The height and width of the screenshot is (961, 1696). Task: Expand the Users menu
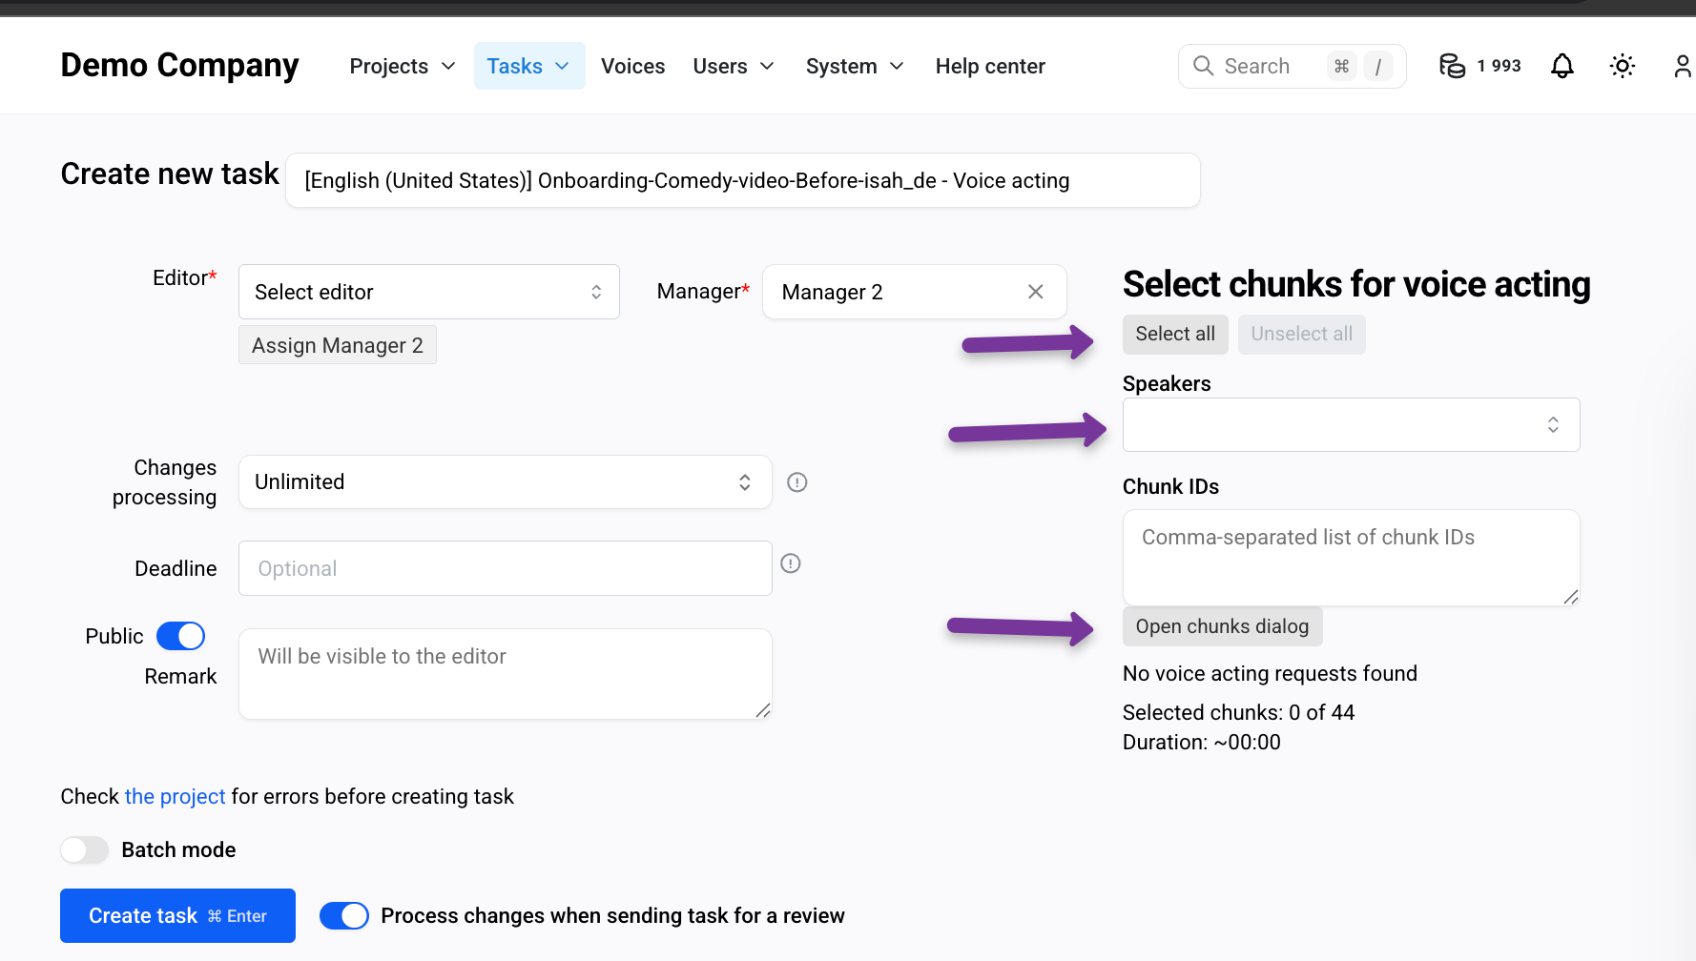pyautogui.click(x=734, y=66)
